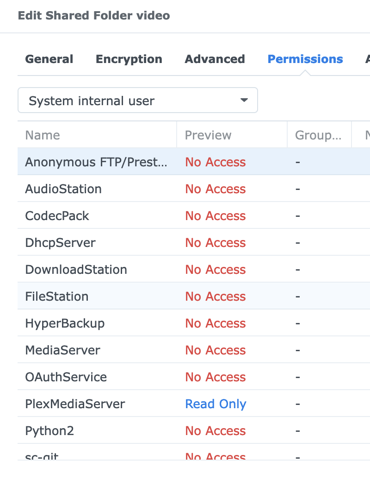Switch to the Encryption tab
Screen dimensions: 370x480
tap(129, 59)
